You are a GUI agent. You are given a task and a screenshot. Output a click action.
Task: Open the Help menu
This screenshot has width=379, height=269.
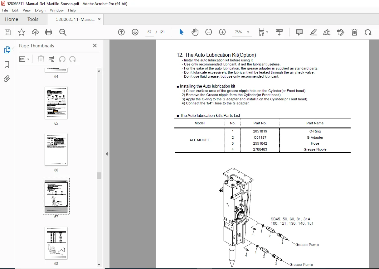(x=72, y=10)
